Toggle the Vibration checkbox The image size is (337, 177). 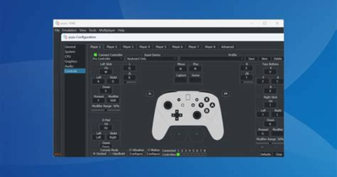[130, 150]
